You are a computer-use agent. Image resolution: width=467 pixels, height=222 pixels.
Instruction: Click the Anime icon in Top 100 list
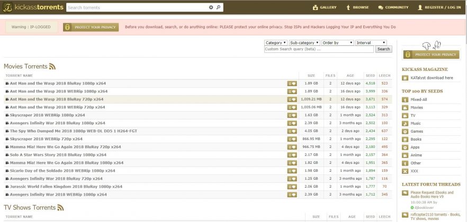(x=405, y=155)
